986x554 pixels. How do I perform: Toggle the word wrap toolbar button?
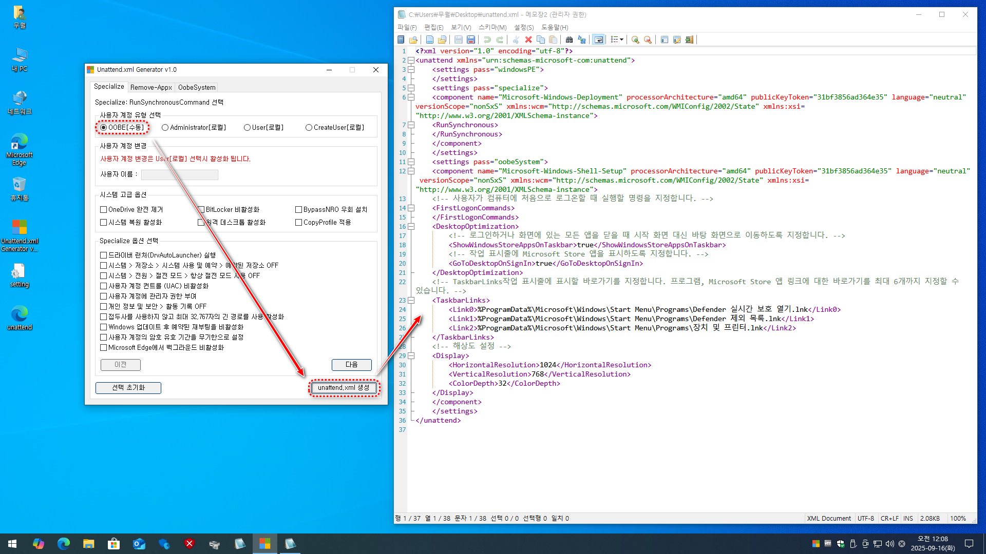click(598, 39)
